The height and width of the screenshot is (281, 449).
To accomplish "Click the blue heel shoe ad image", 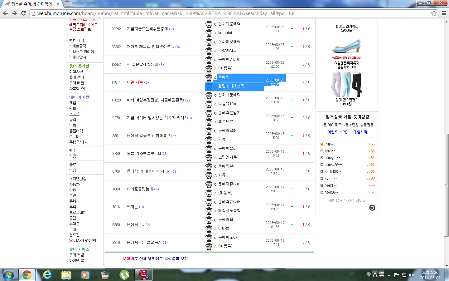I will [346, 47].
